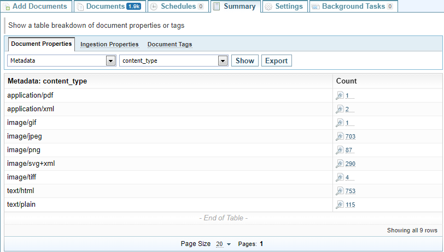Image resolution: width=444 pixels, height=252 pixels.
Task: Click the search icon beside text/html count
Action: tap(340, 191)
